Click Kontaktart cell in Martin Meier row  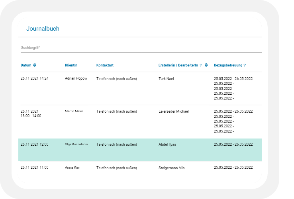pos(117,111)
